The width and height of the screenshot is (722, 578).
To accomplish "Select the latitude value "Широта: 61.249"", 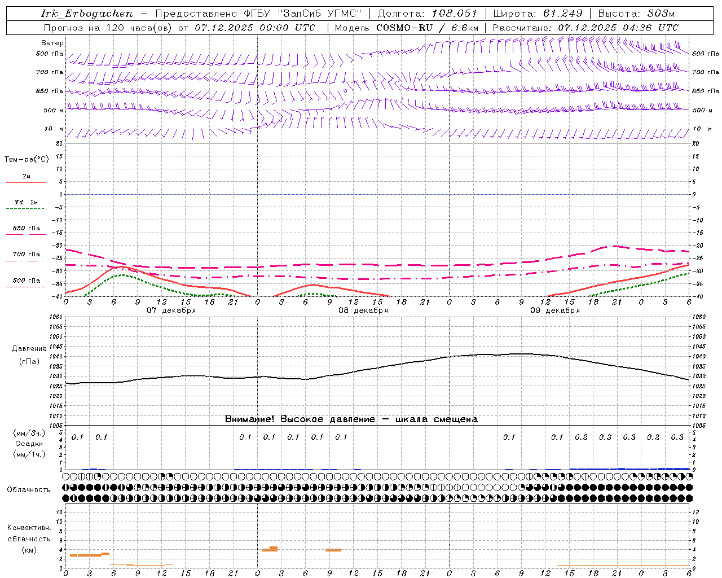I will coord(538,14).
